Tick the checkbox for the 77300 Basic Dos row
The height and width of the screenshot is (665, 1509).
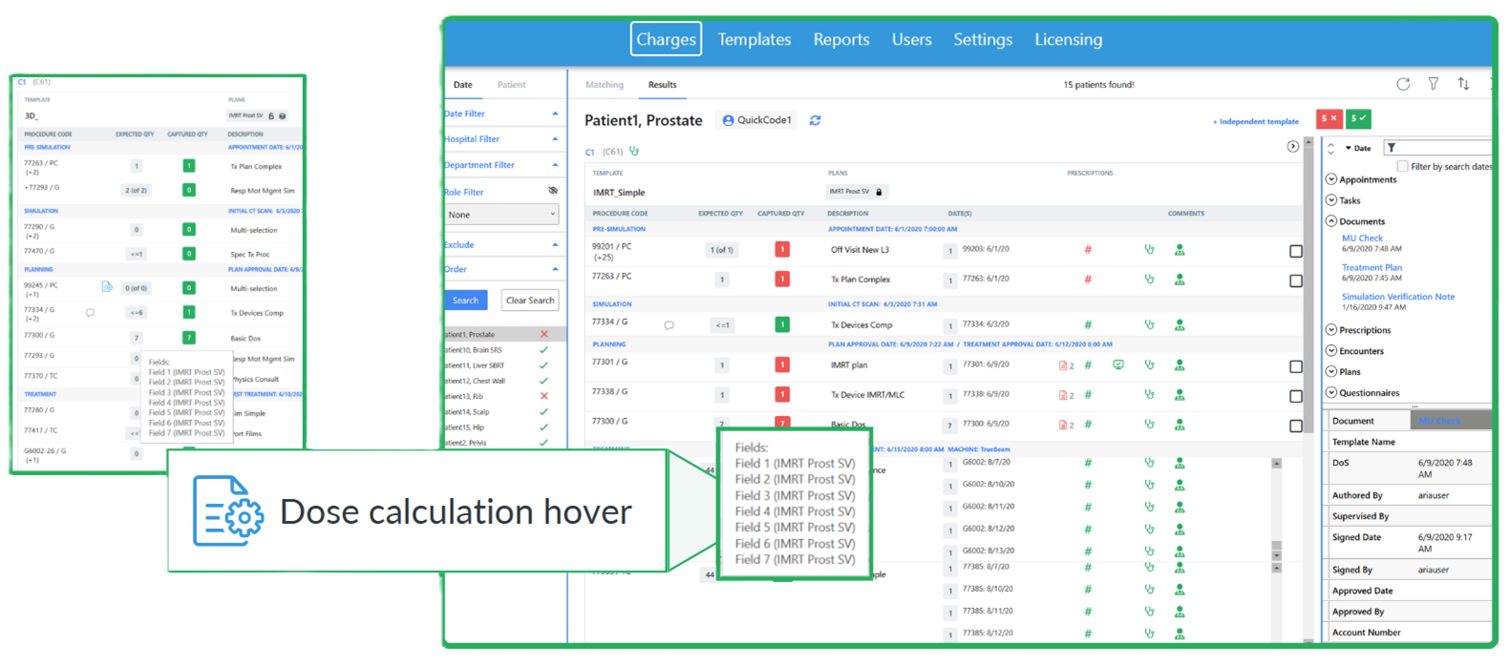coord(1296,426)
